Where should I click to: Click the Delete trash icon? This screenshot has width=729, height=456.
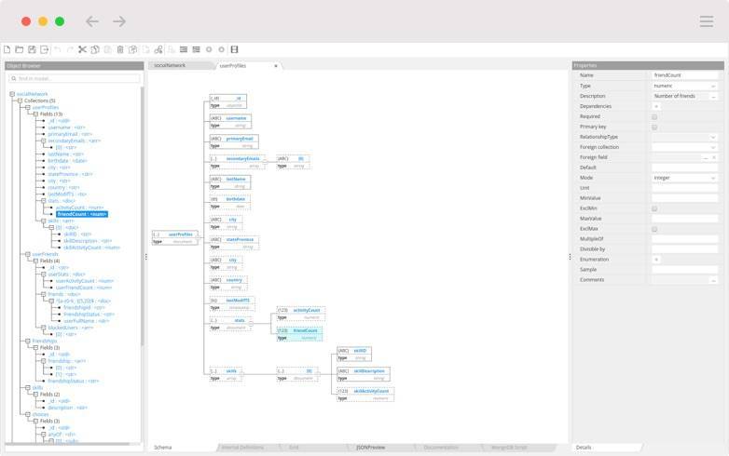pyautogui.click(x=120, y=49)
